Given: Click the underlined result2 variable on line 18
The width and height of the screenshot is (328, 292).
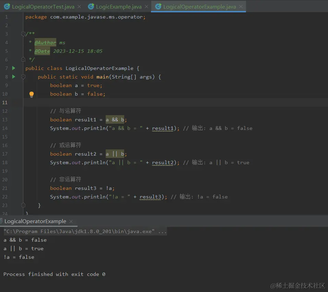Looking at the screenshot, I should tap(163, 162).
